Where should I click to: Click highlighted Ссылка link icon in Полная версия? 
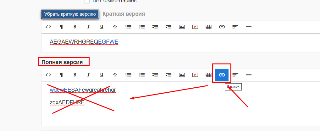click(222, 75)
